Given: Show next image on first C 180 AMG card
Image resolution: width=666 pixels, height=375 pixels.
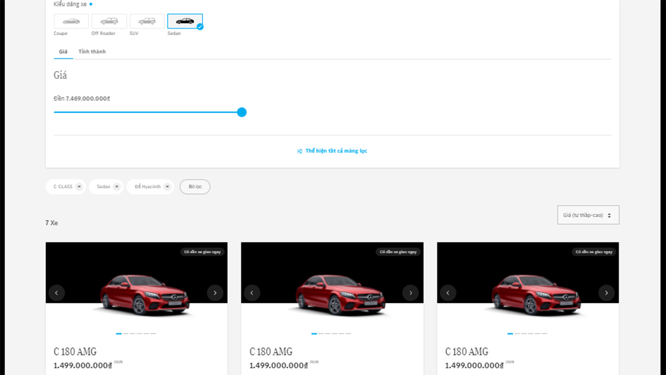Looking at the screenshot, I should click(x=215, y=293).
